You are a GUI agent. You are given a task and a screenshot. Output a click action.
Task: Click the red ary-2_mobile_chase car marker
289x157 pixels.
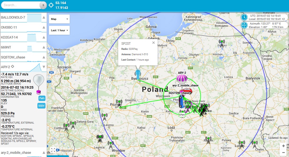[x=186, y=91]
